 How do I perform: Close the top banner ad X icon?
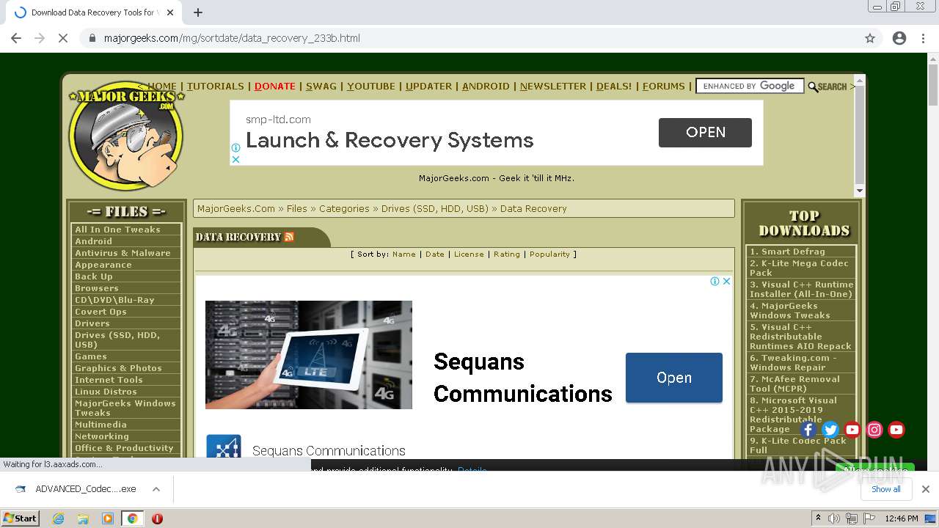point(236,159)
